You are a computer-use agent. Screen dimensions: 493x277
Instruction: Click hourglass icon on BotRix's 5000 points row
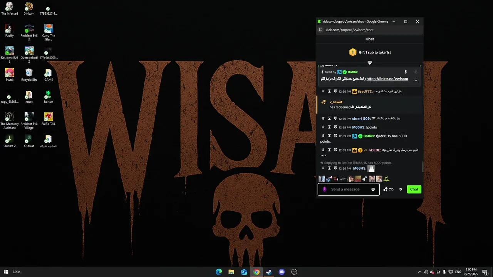pyautogui.click(x=329, y=136)
